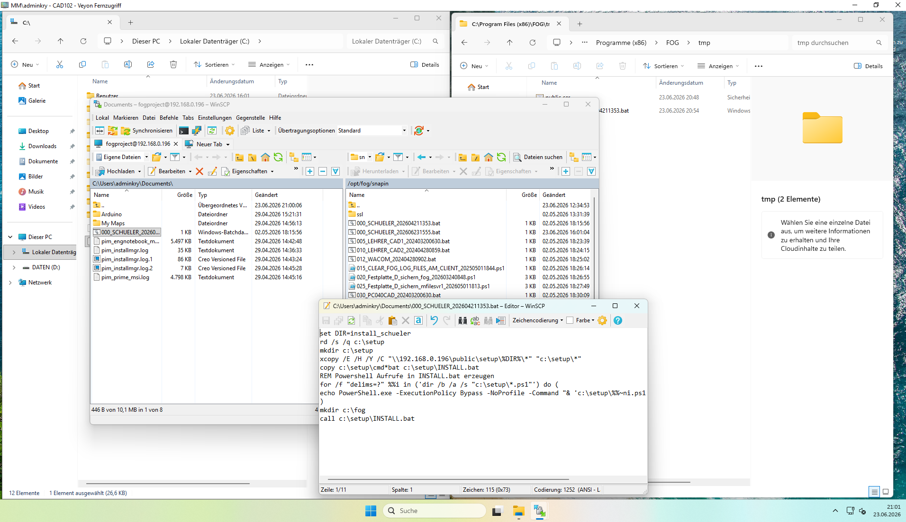Viewport: 906px width, 522px height.
Task: Click Neu button in left Explorer window
Action: (x=25, y=65)
